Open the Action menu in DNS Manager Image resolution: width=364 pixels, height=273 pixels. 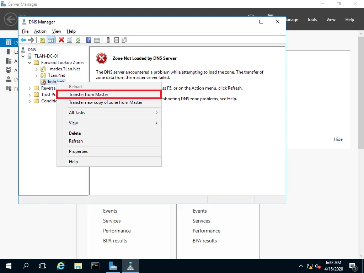(40, 31)
